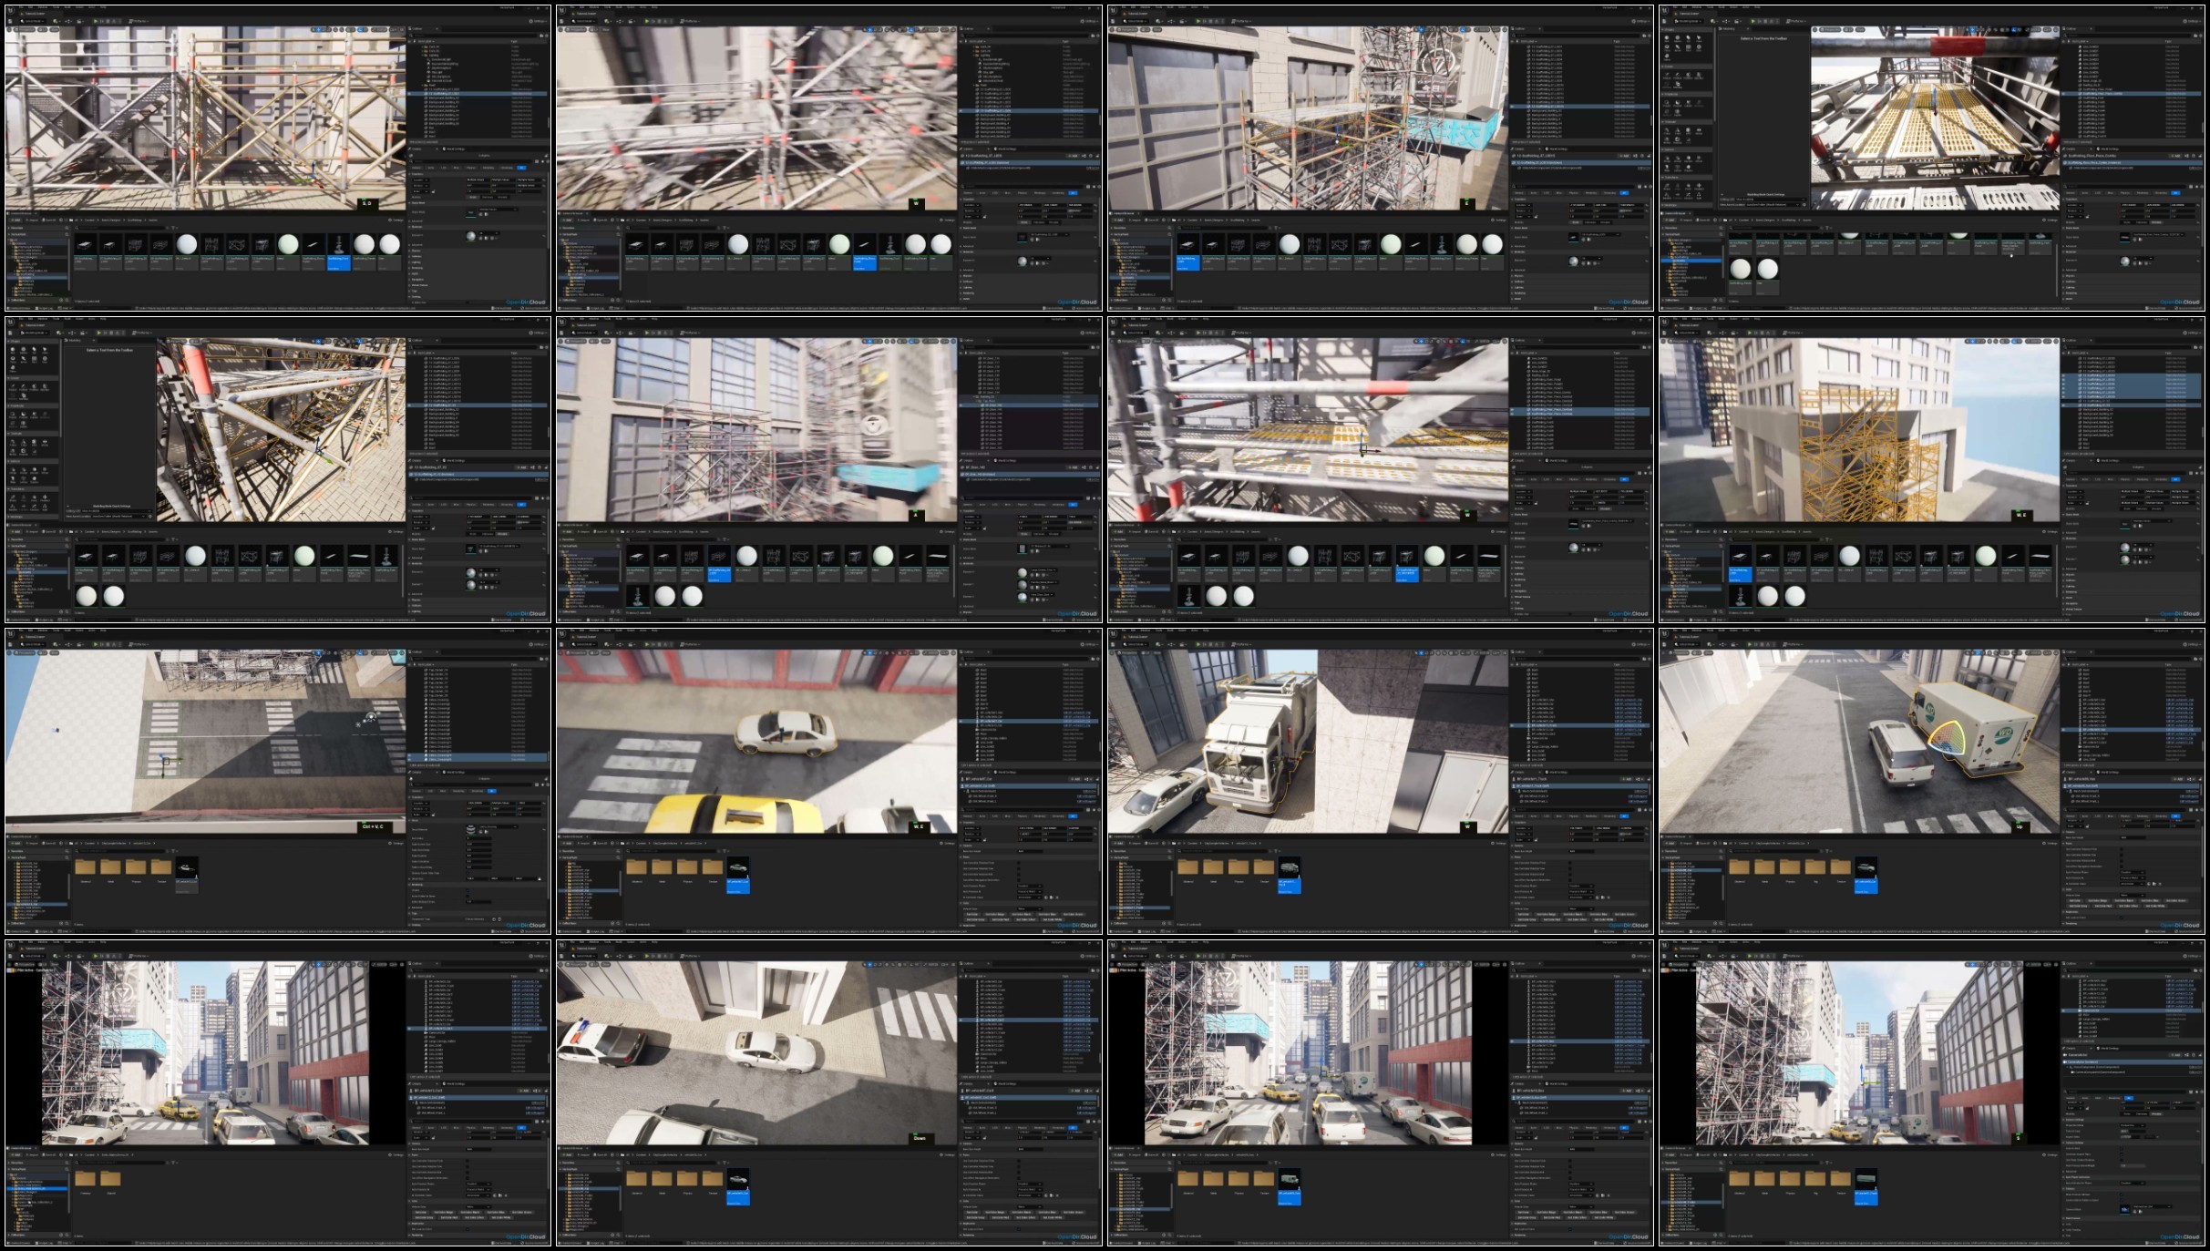Image resolution: width=2210 pixels, height=1251 pixels.
Task: Enable All filter pill in staircase scaffolding details panel
Action: tap(522, 168)
